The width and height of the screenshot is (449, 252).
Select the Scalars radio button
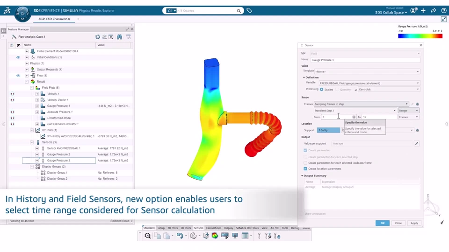pyautogui.click(x=322, y=90)
